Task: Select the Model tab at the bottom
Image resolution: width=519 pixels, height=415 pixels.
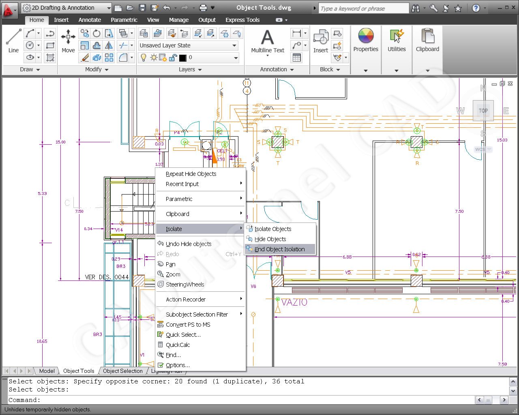Action: coord(47,371)
